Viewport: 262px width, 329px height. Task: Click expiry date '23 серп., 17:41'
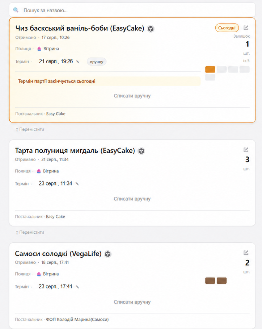tap(55, 286)
